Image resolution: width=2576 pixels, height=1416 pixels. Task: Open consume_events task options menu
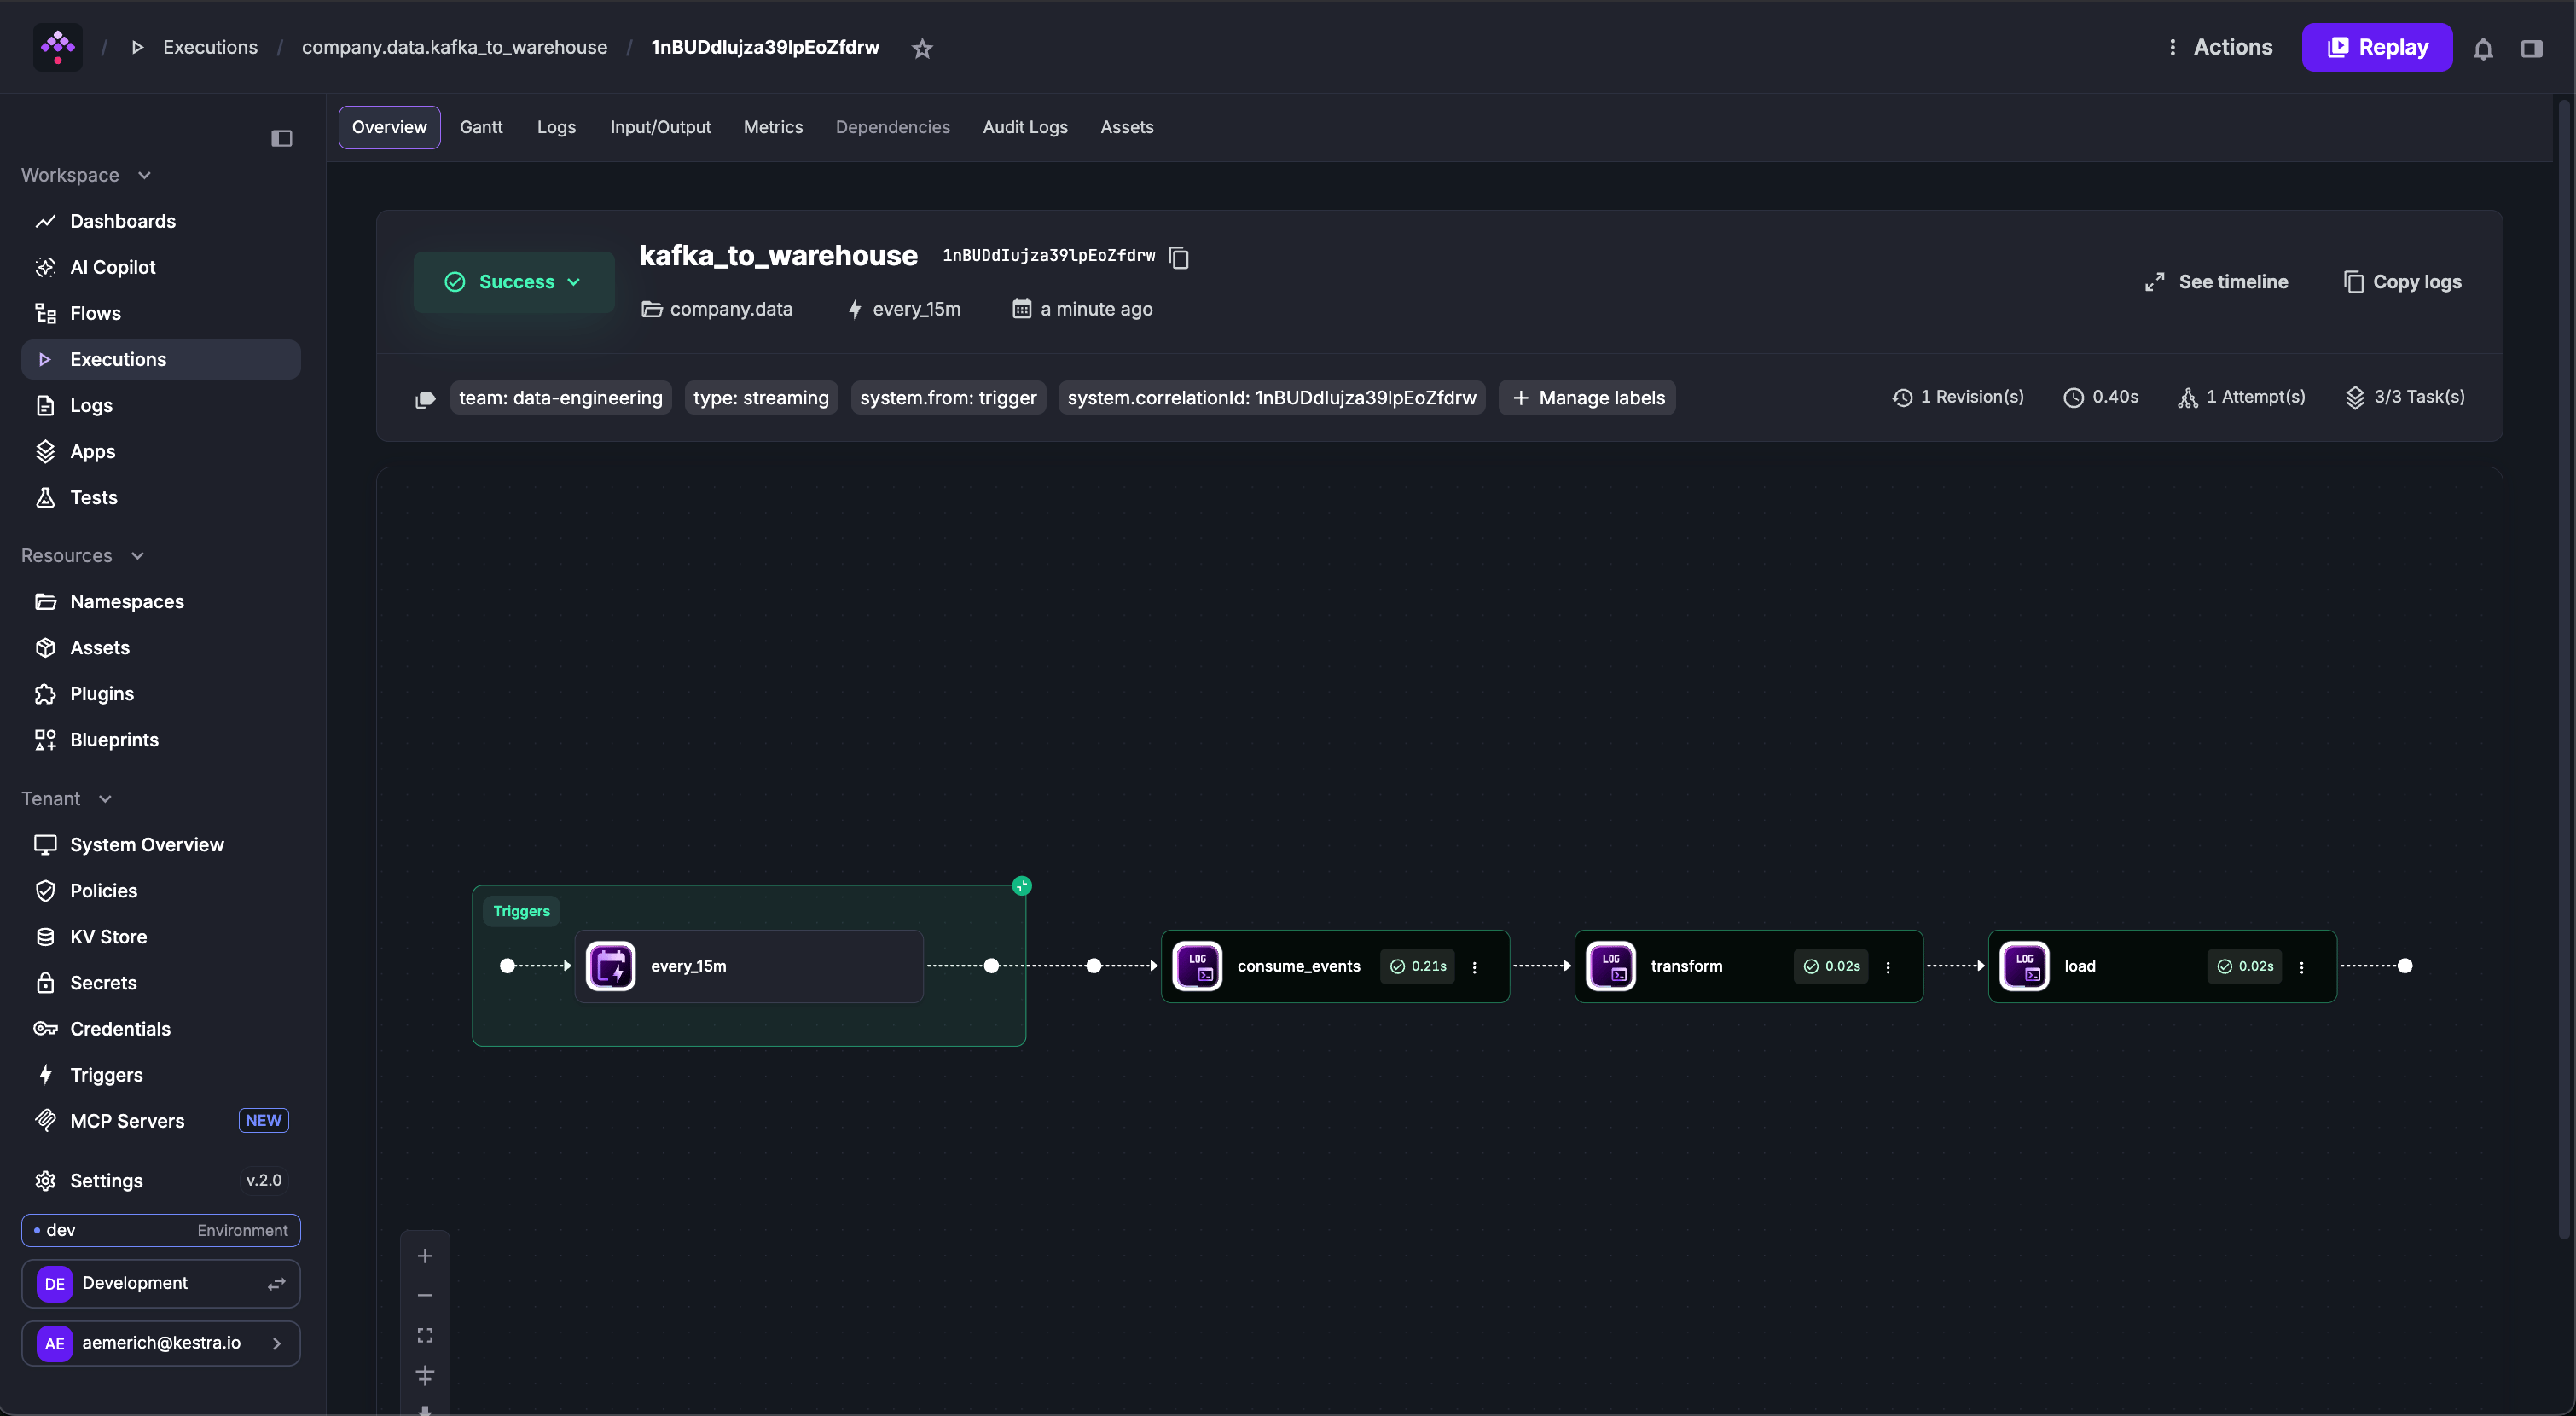point(1474,967)
